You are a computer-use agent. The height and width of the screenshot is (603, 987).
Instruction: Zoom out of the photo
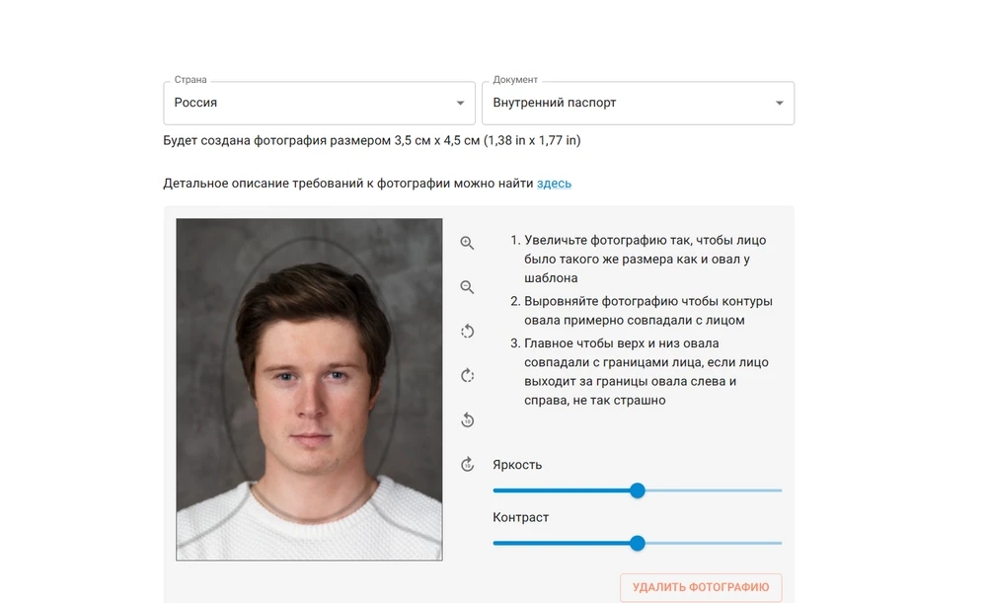coord(467,287)
